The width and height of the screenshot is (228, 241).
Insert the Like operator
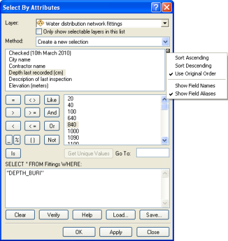[52, 100]
